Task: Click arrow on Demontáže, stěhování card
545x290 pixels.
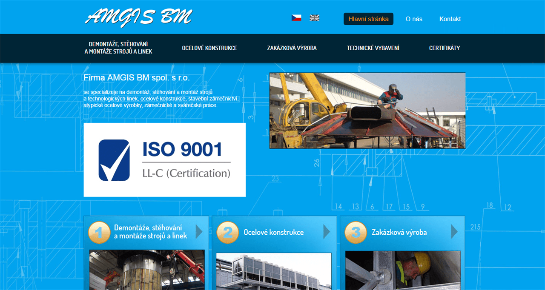Action: (199, 232)
